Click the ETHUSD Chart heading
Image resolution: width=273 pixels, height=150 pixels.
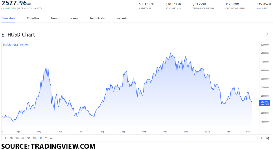[x=18, y=35]
